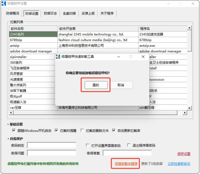Check 打开设置界面需密码 box
200x174 pixels.
click(x=87, y=145)
